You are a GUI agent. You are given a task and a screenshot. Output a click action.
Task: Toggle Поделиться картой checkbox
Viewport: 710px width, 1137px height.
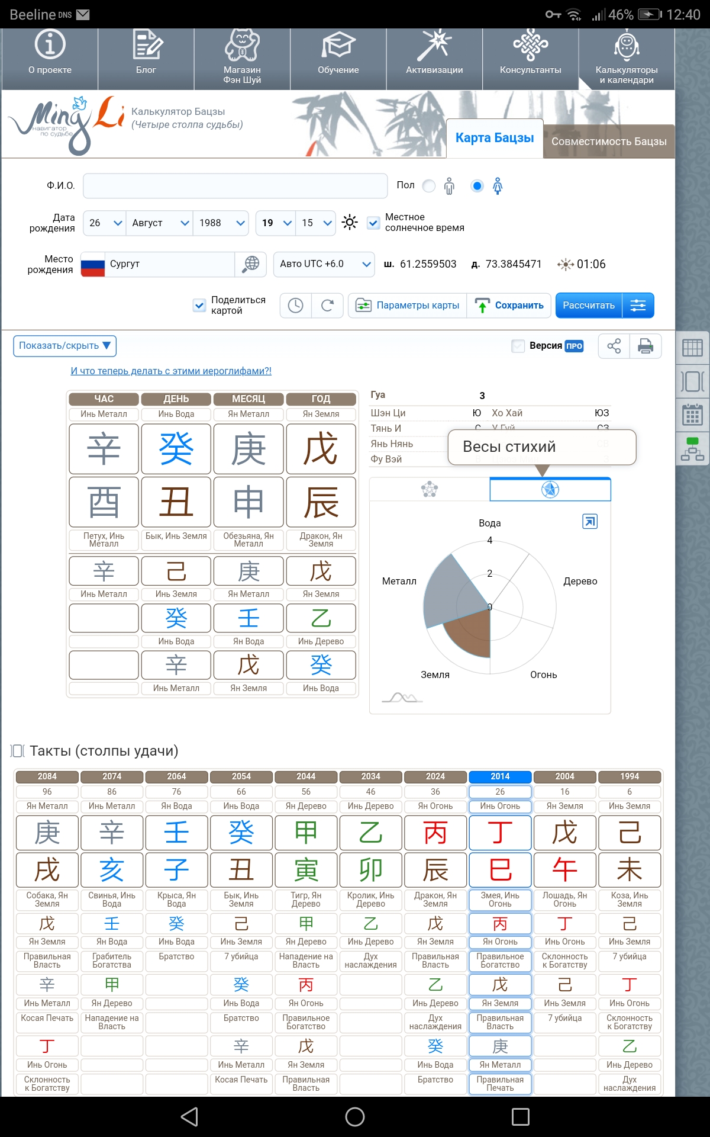pos(199,306)
